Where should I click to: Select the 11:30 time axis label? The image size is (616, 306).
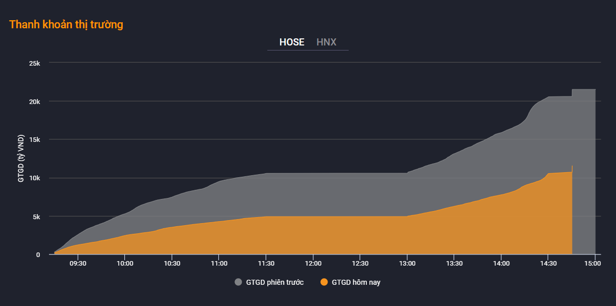click(266, 263)
